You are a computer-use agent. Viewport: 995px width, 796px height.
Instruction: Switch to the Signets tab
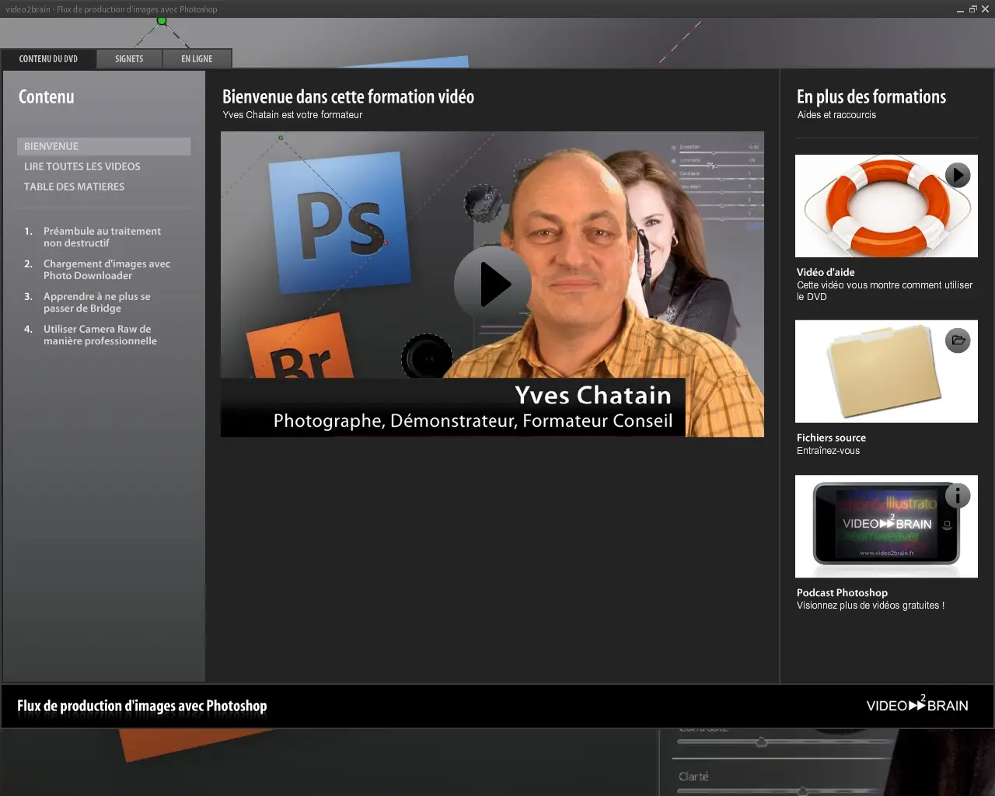[x=129, y=59]
